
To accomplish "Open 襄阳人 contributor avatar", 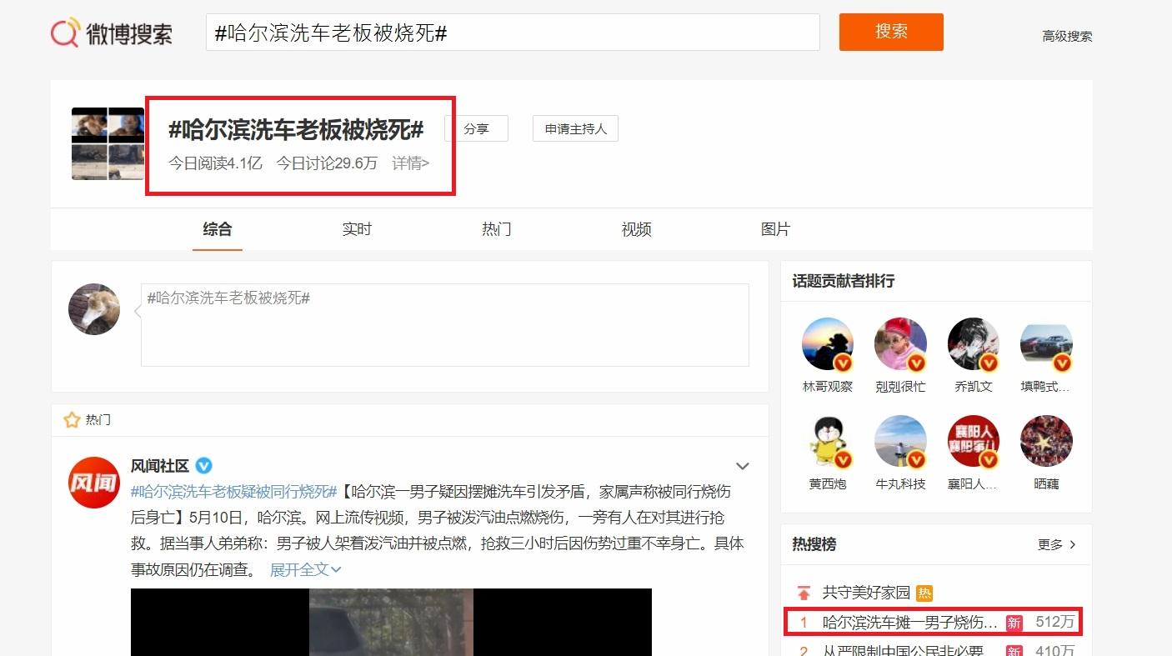I will [973, 441].
